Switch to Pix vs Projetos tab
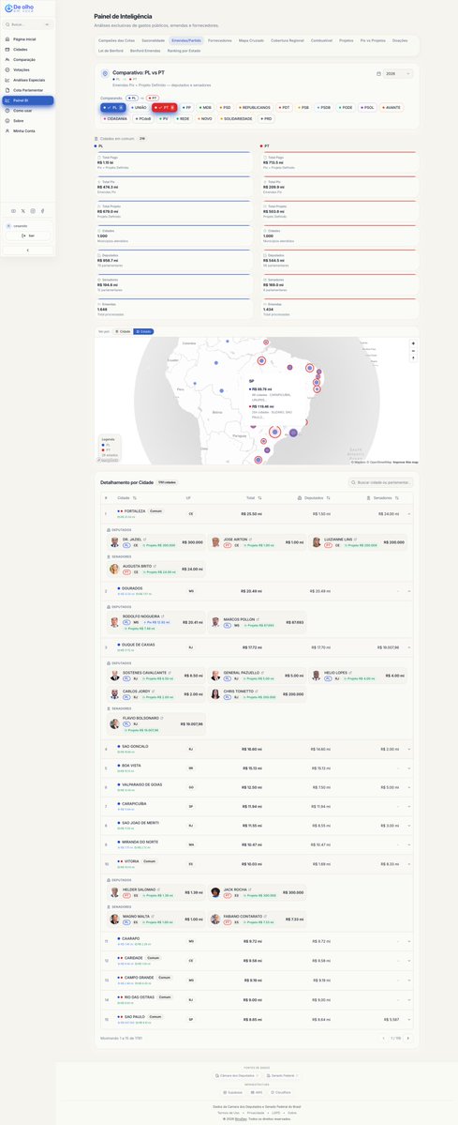 373,41
